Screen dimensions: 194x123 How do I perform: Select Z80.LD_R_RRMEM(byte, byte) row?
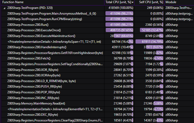(x=97, y=81)
